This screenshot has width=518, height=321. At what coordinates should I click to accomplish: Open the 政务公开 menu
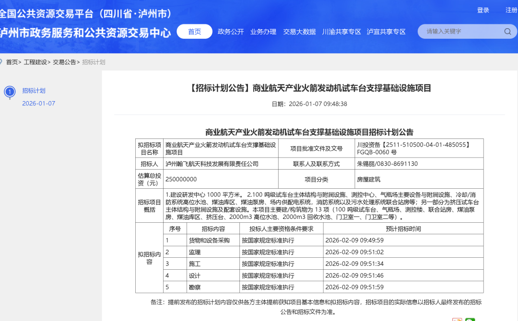(x=231, y=32)
